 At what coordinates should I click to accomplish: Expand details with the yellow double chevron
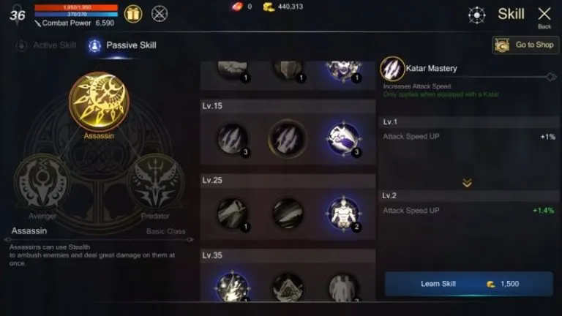pyautogui.click(x=467, y=183)
